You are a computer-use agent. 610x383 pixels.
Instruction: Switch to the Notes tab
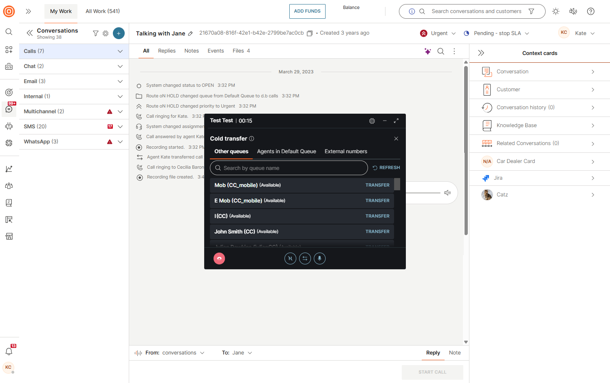point(192,51)
